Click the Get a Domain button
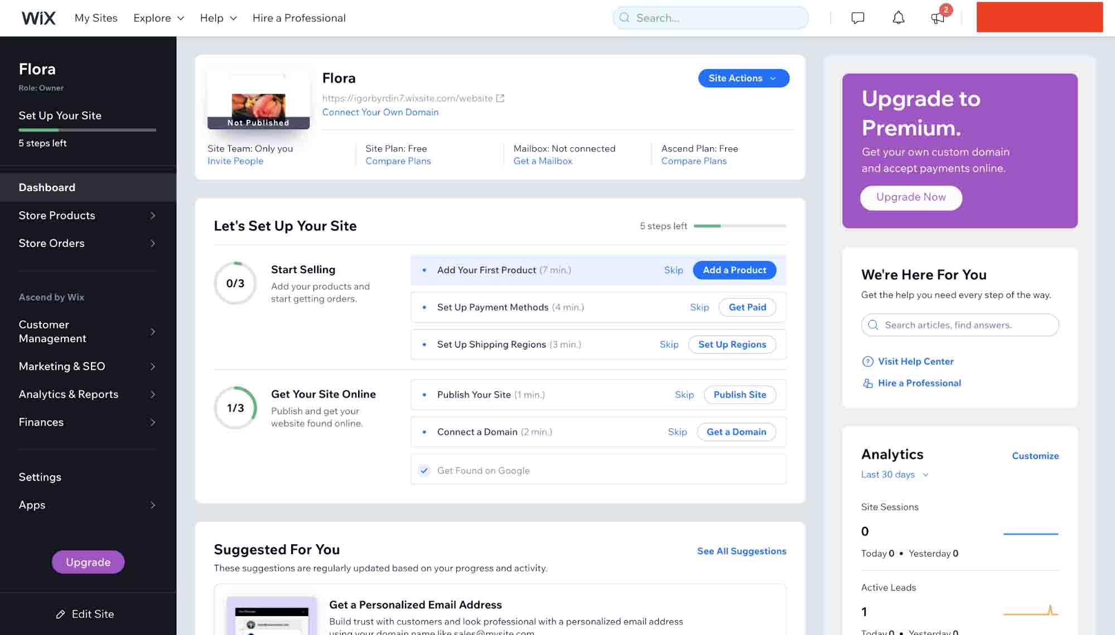This screenshot has width=1115, height=635. pyautogui.click(x=736, y=432)
